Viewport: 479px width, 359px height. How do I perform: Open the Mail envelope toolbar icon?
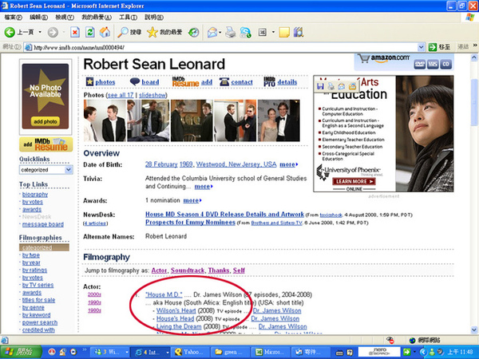[212, 32]
